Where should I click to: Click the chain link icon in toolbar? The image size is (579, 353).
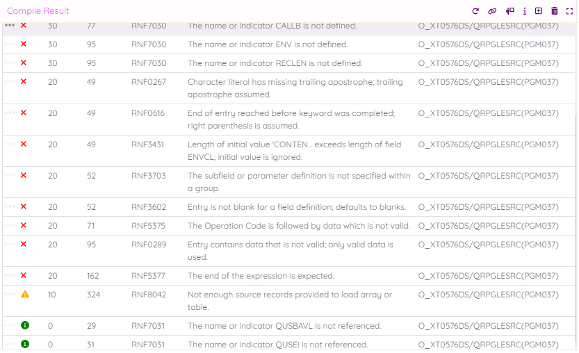492,11
